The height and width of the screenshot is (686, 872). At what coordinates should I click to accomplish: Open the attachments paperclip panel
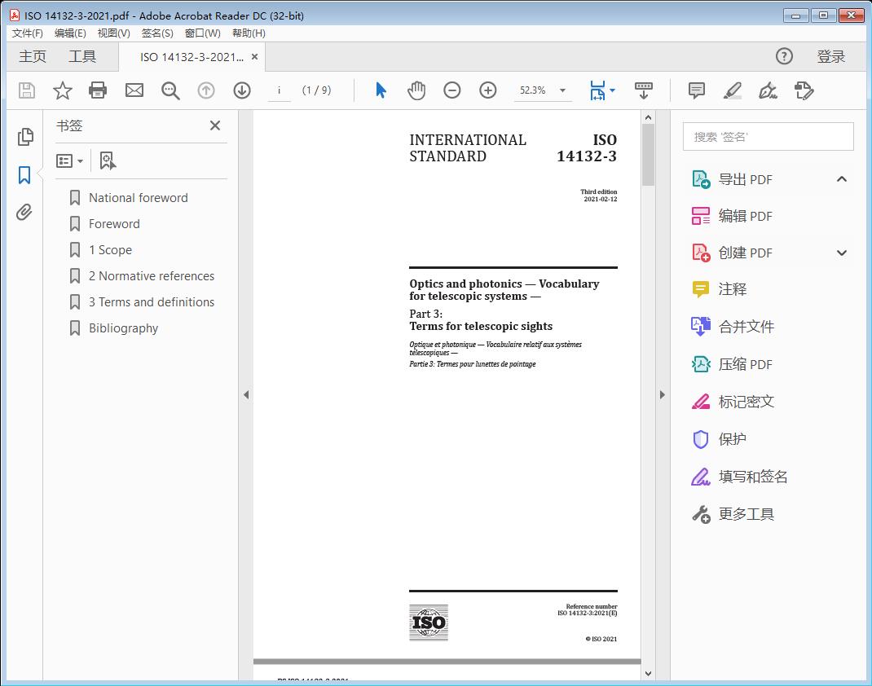[24, 213]
